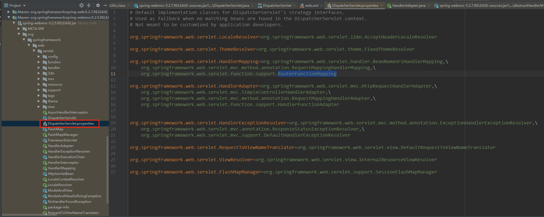
Task: Collapse the springframework package
Action: (24, 40)
